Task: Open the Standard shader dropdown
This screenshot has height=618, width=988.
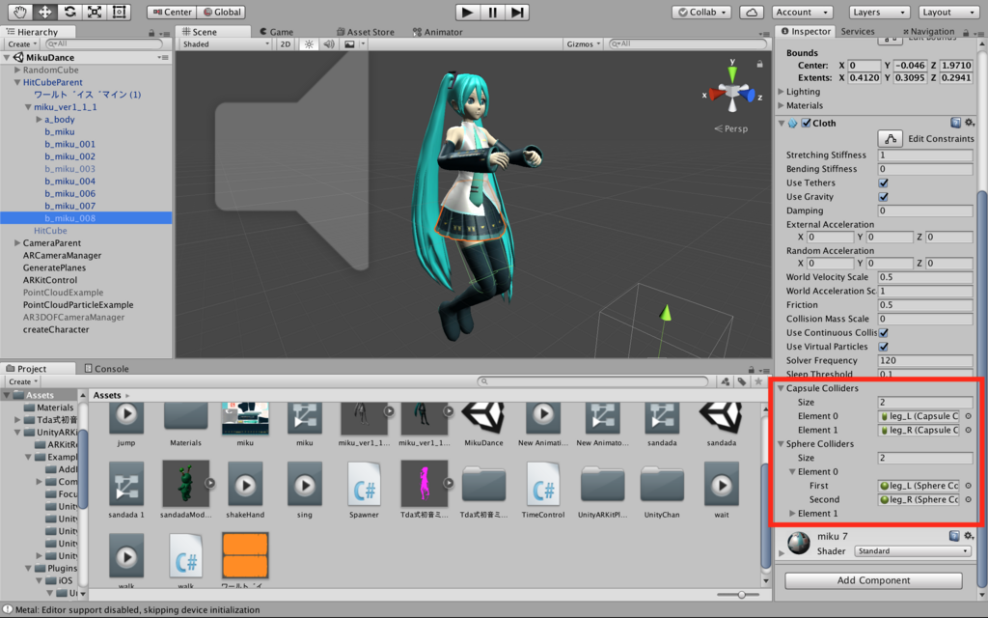Action: [x=913, y=551]
